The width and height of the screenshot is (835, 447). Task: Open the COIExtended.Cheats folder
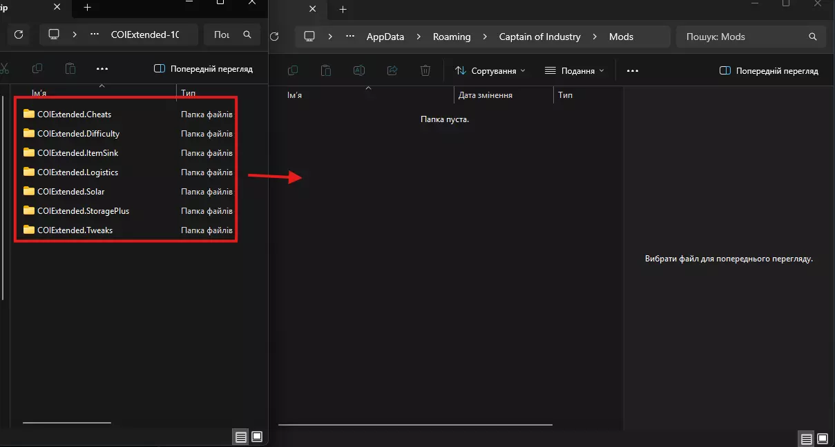click(x=74, y=115)
